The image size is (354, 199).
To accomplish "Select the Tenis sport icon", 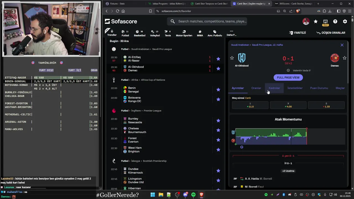I will tap(168, 33).
